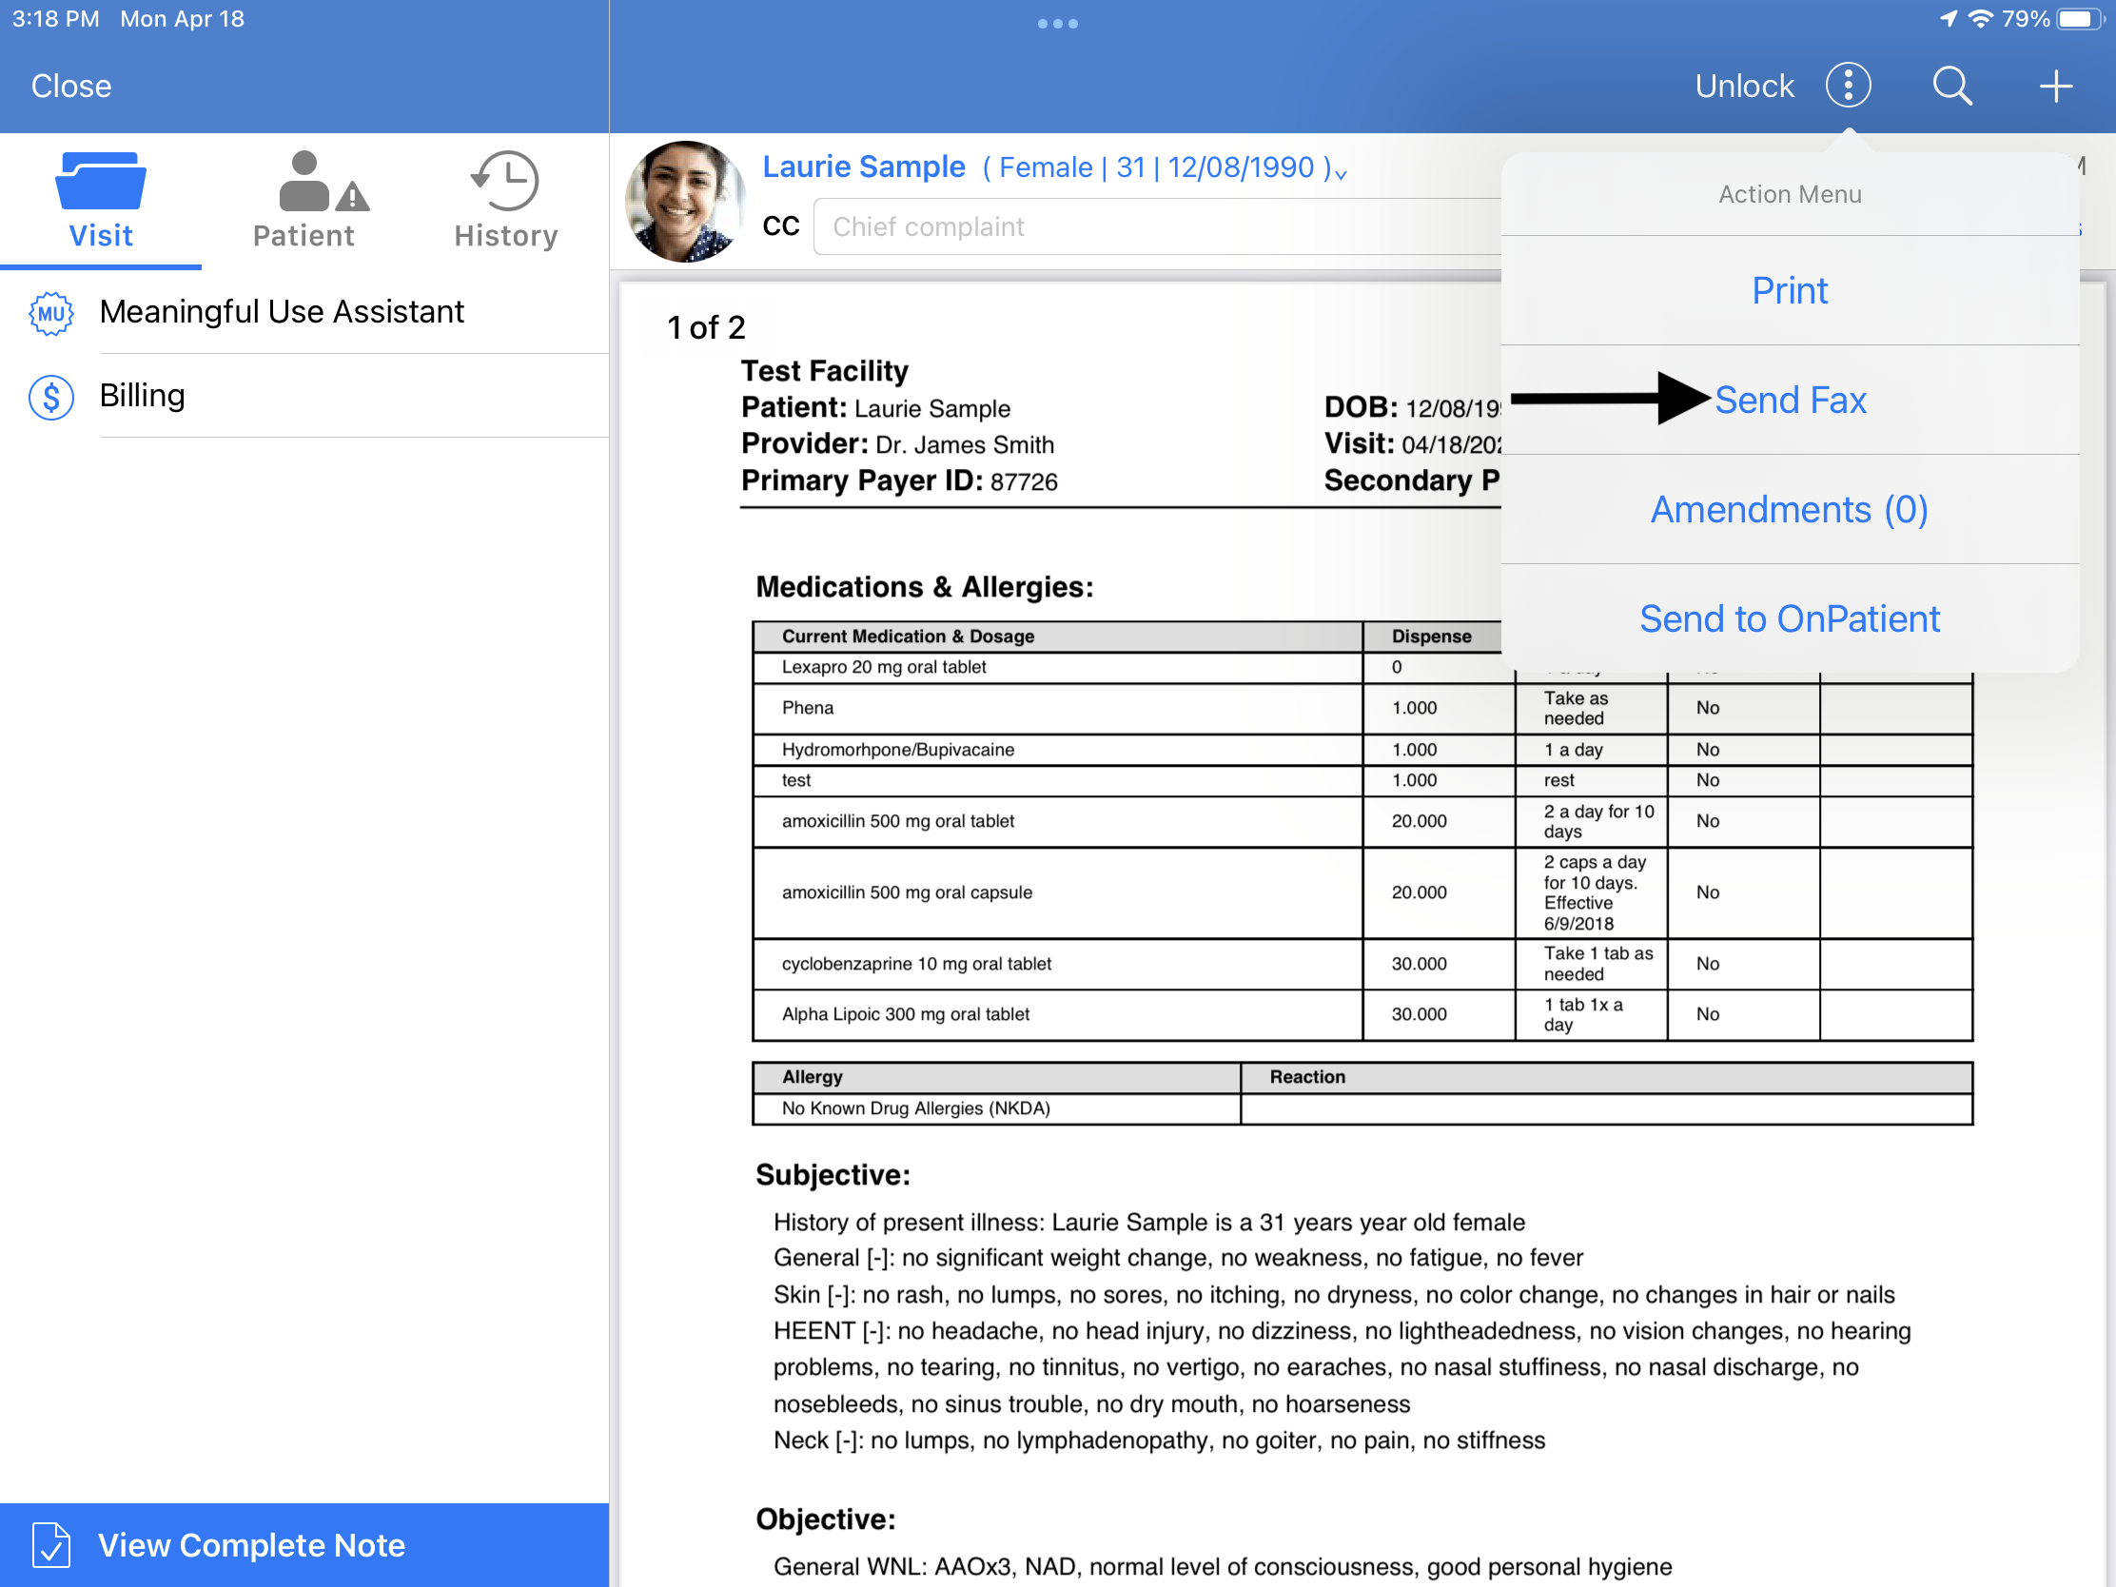Image resolution: width=2116 pixels, height=1587 pixels.
Task: Tap the Unlock button
Action: 1744,85
